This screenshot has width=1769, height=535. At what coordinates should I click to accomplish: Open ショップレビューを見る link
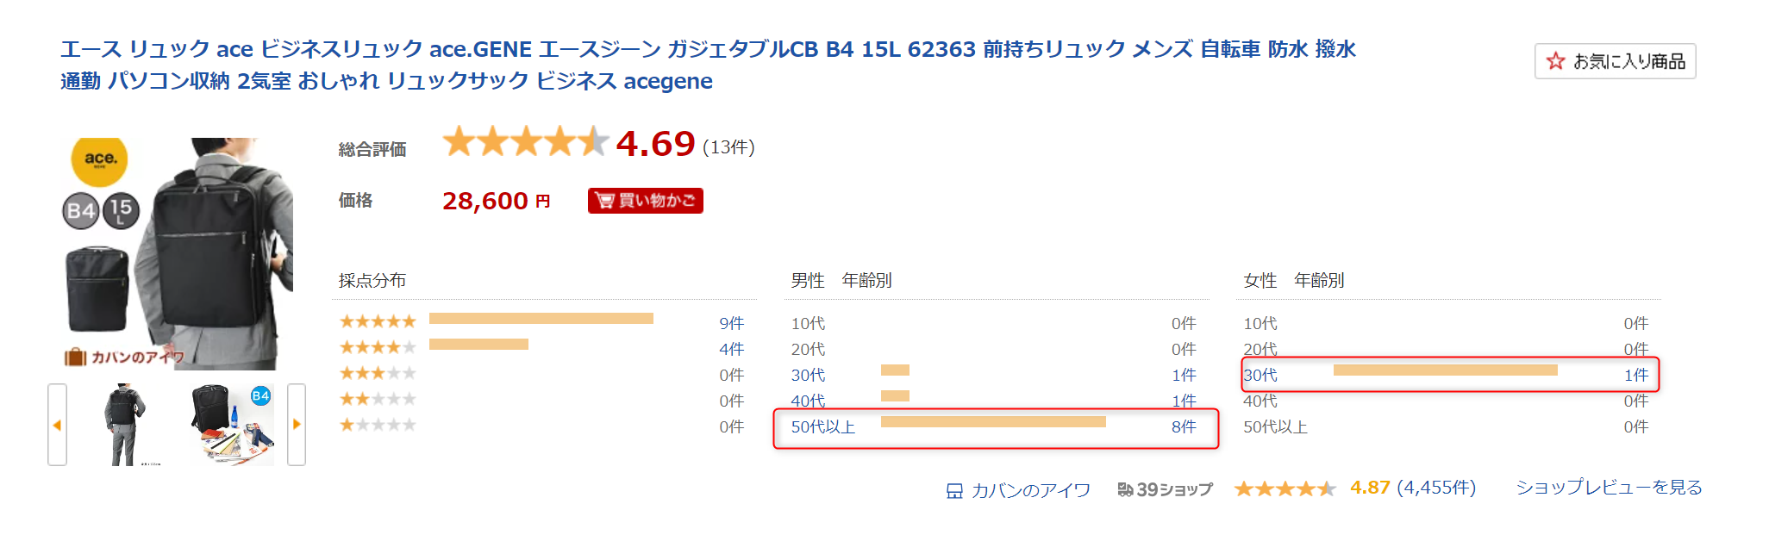[1609, 488]
